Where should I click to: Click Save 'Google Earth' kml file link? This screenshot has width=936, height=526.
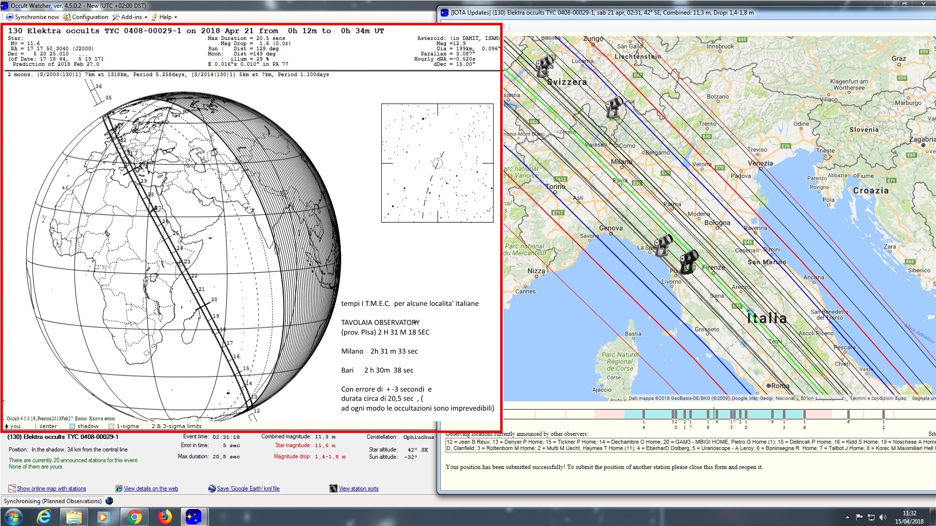248,488
